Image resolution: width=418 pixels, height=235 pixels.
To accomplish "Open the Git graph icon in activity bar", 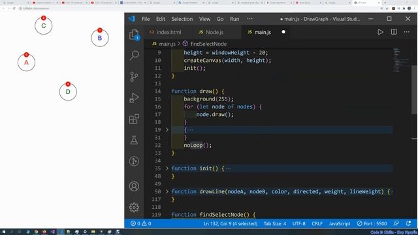I will (134, 161).
